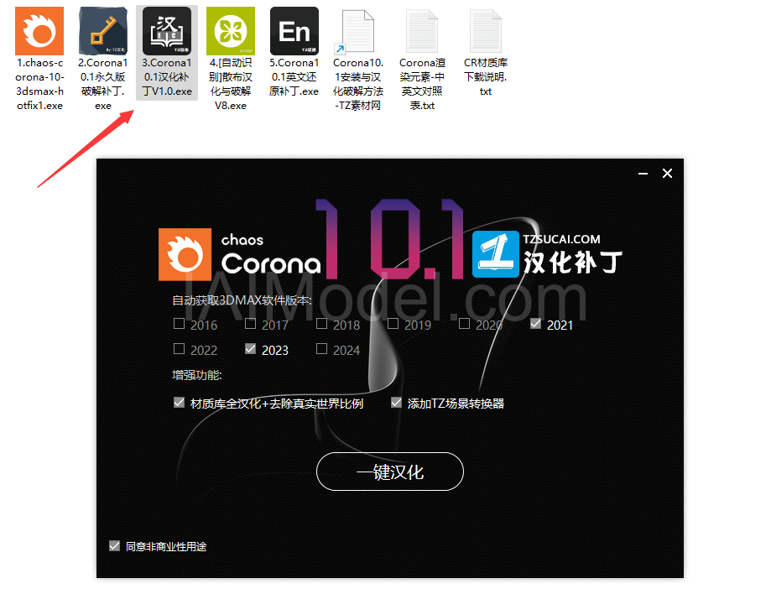Viewport: 771px width, 594px height.
Task: Click the 一键汉化 button
Action: (390, 472)
